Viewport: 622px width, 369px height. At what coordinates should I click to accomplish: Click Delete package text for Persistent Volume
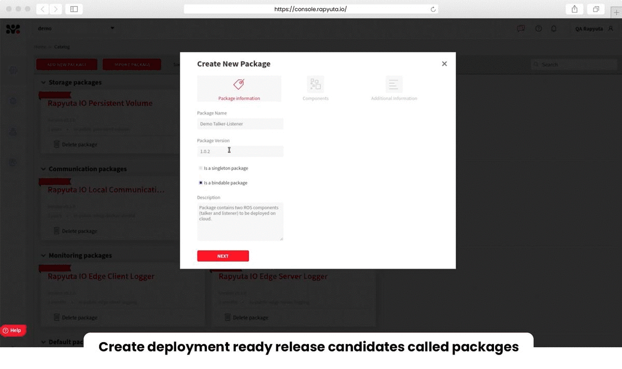coord(79,145)
